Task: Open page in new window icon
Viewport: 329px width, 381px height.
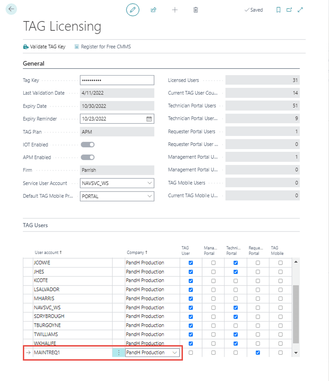Action: pos(289,10)
